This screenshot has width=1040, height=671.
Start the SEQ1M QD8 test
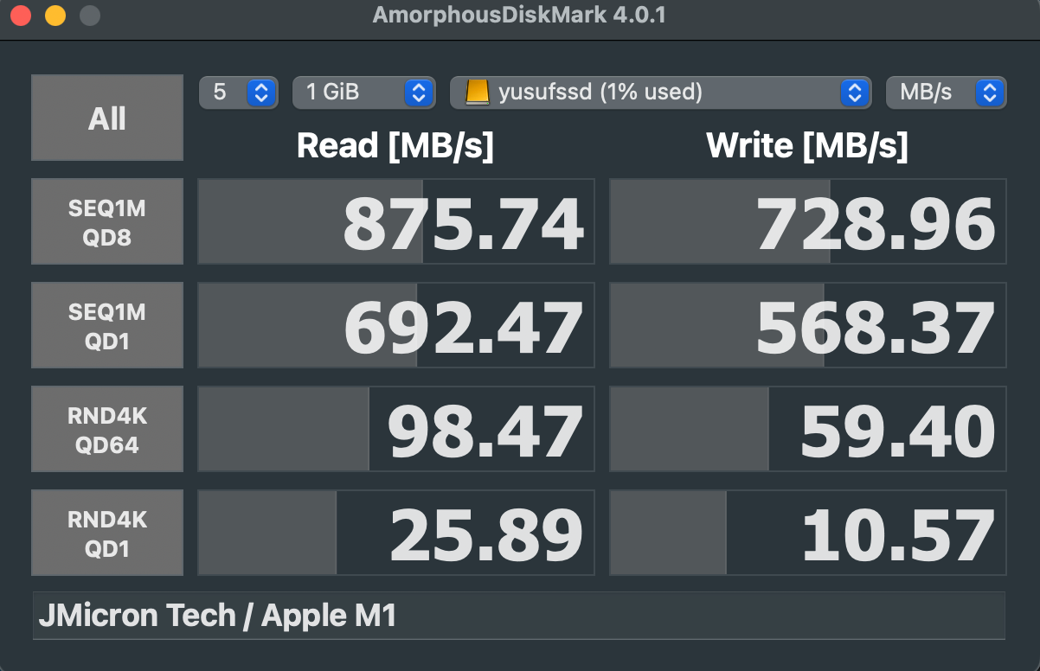(x=107, y=221)
